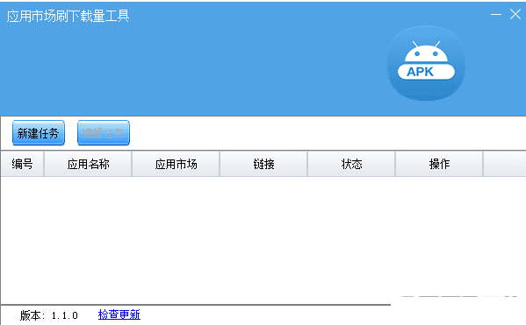Click the 新建任务 button
The height and width of the screenshot is (325, 526).
(39, 133)
